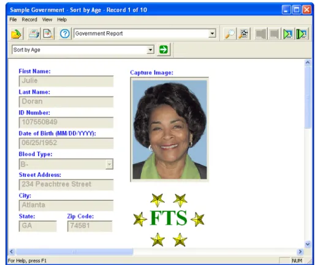
Task: Click the Zip Code field 74581
Action: point(89,226)
